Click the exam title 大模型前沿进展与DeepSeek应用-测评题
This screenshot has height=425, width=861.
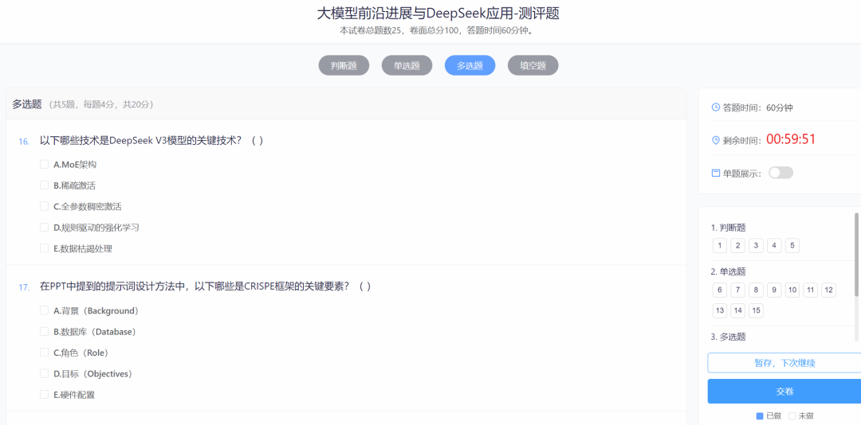pos(438,14)
